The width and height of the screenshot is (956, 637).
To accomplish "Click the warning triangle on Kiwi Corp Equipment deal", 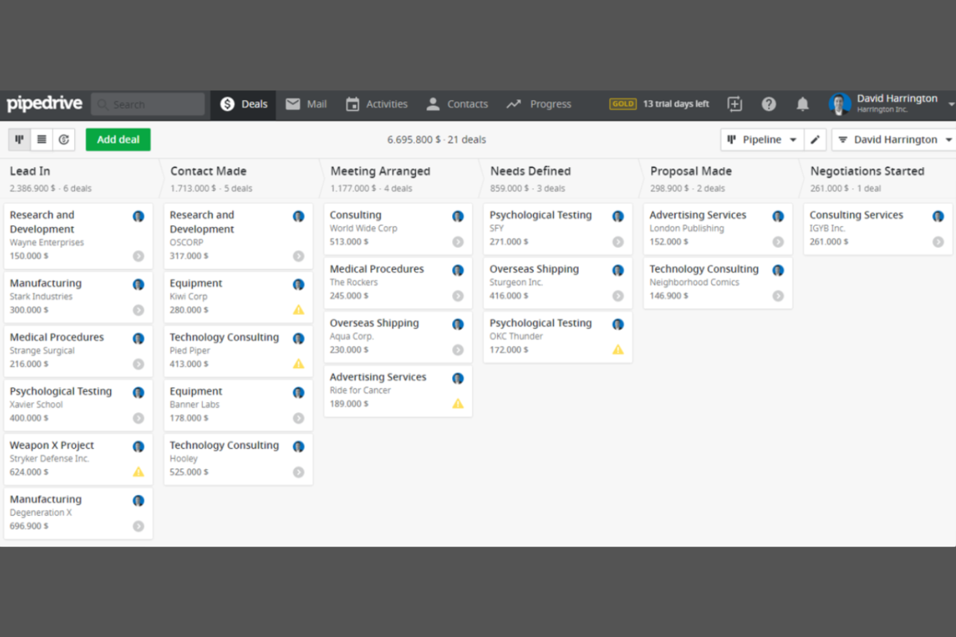I will [298, 310].
